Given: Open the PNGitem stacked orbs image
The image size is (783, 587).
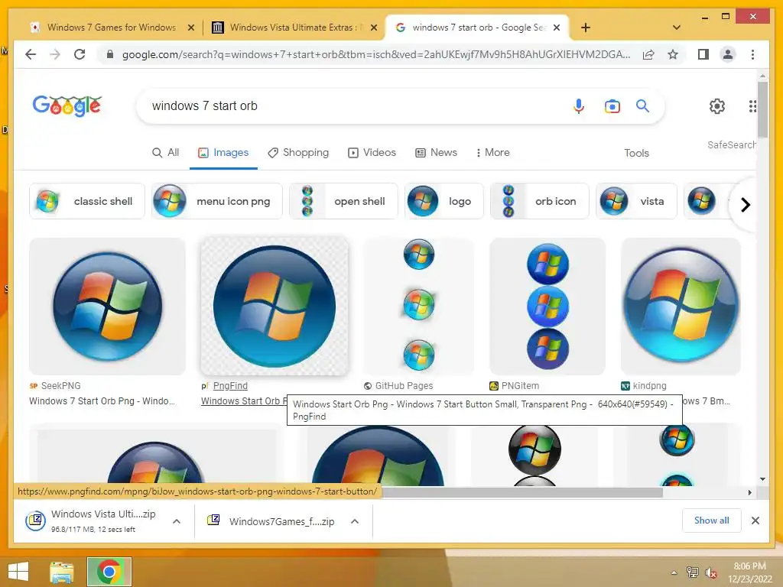Looking at the screenshot, I should (547, 306).
